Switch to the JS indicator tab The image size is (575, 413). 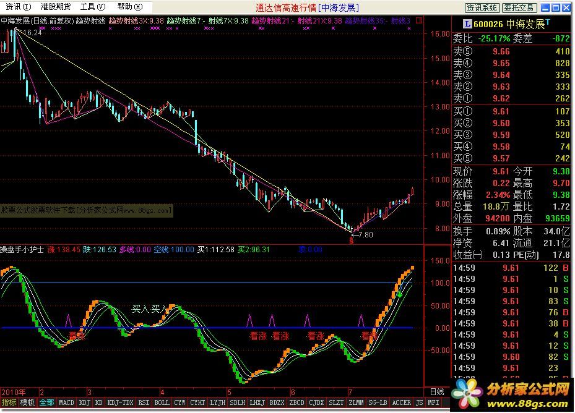[420, 402]
